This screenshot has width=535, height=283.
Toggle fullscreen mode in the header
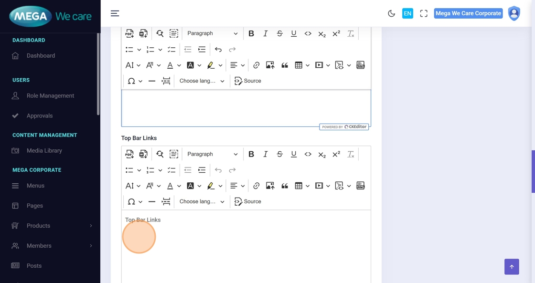[x=424, y=13]
